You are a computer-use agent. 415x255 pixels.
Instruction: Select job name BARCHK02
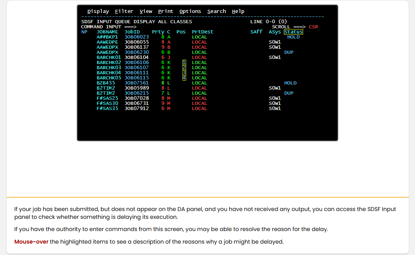pos(109,62)
